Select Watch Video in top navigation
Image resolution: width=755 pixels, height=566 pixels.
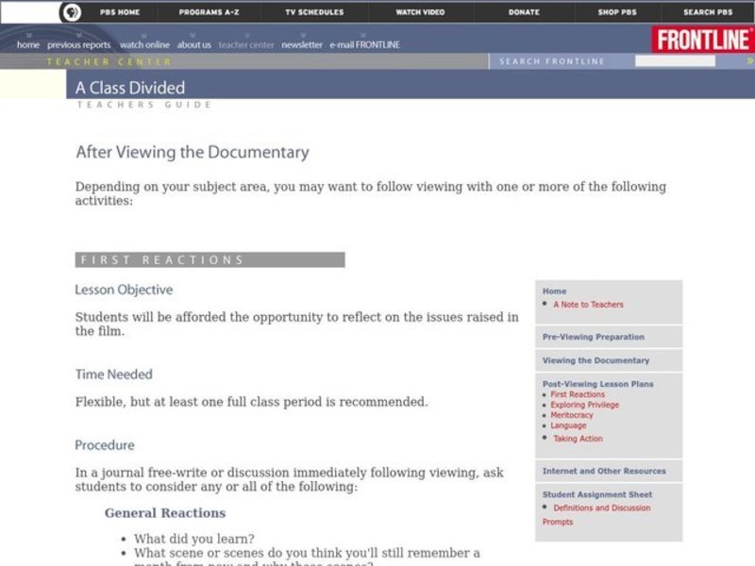[421, 12]
